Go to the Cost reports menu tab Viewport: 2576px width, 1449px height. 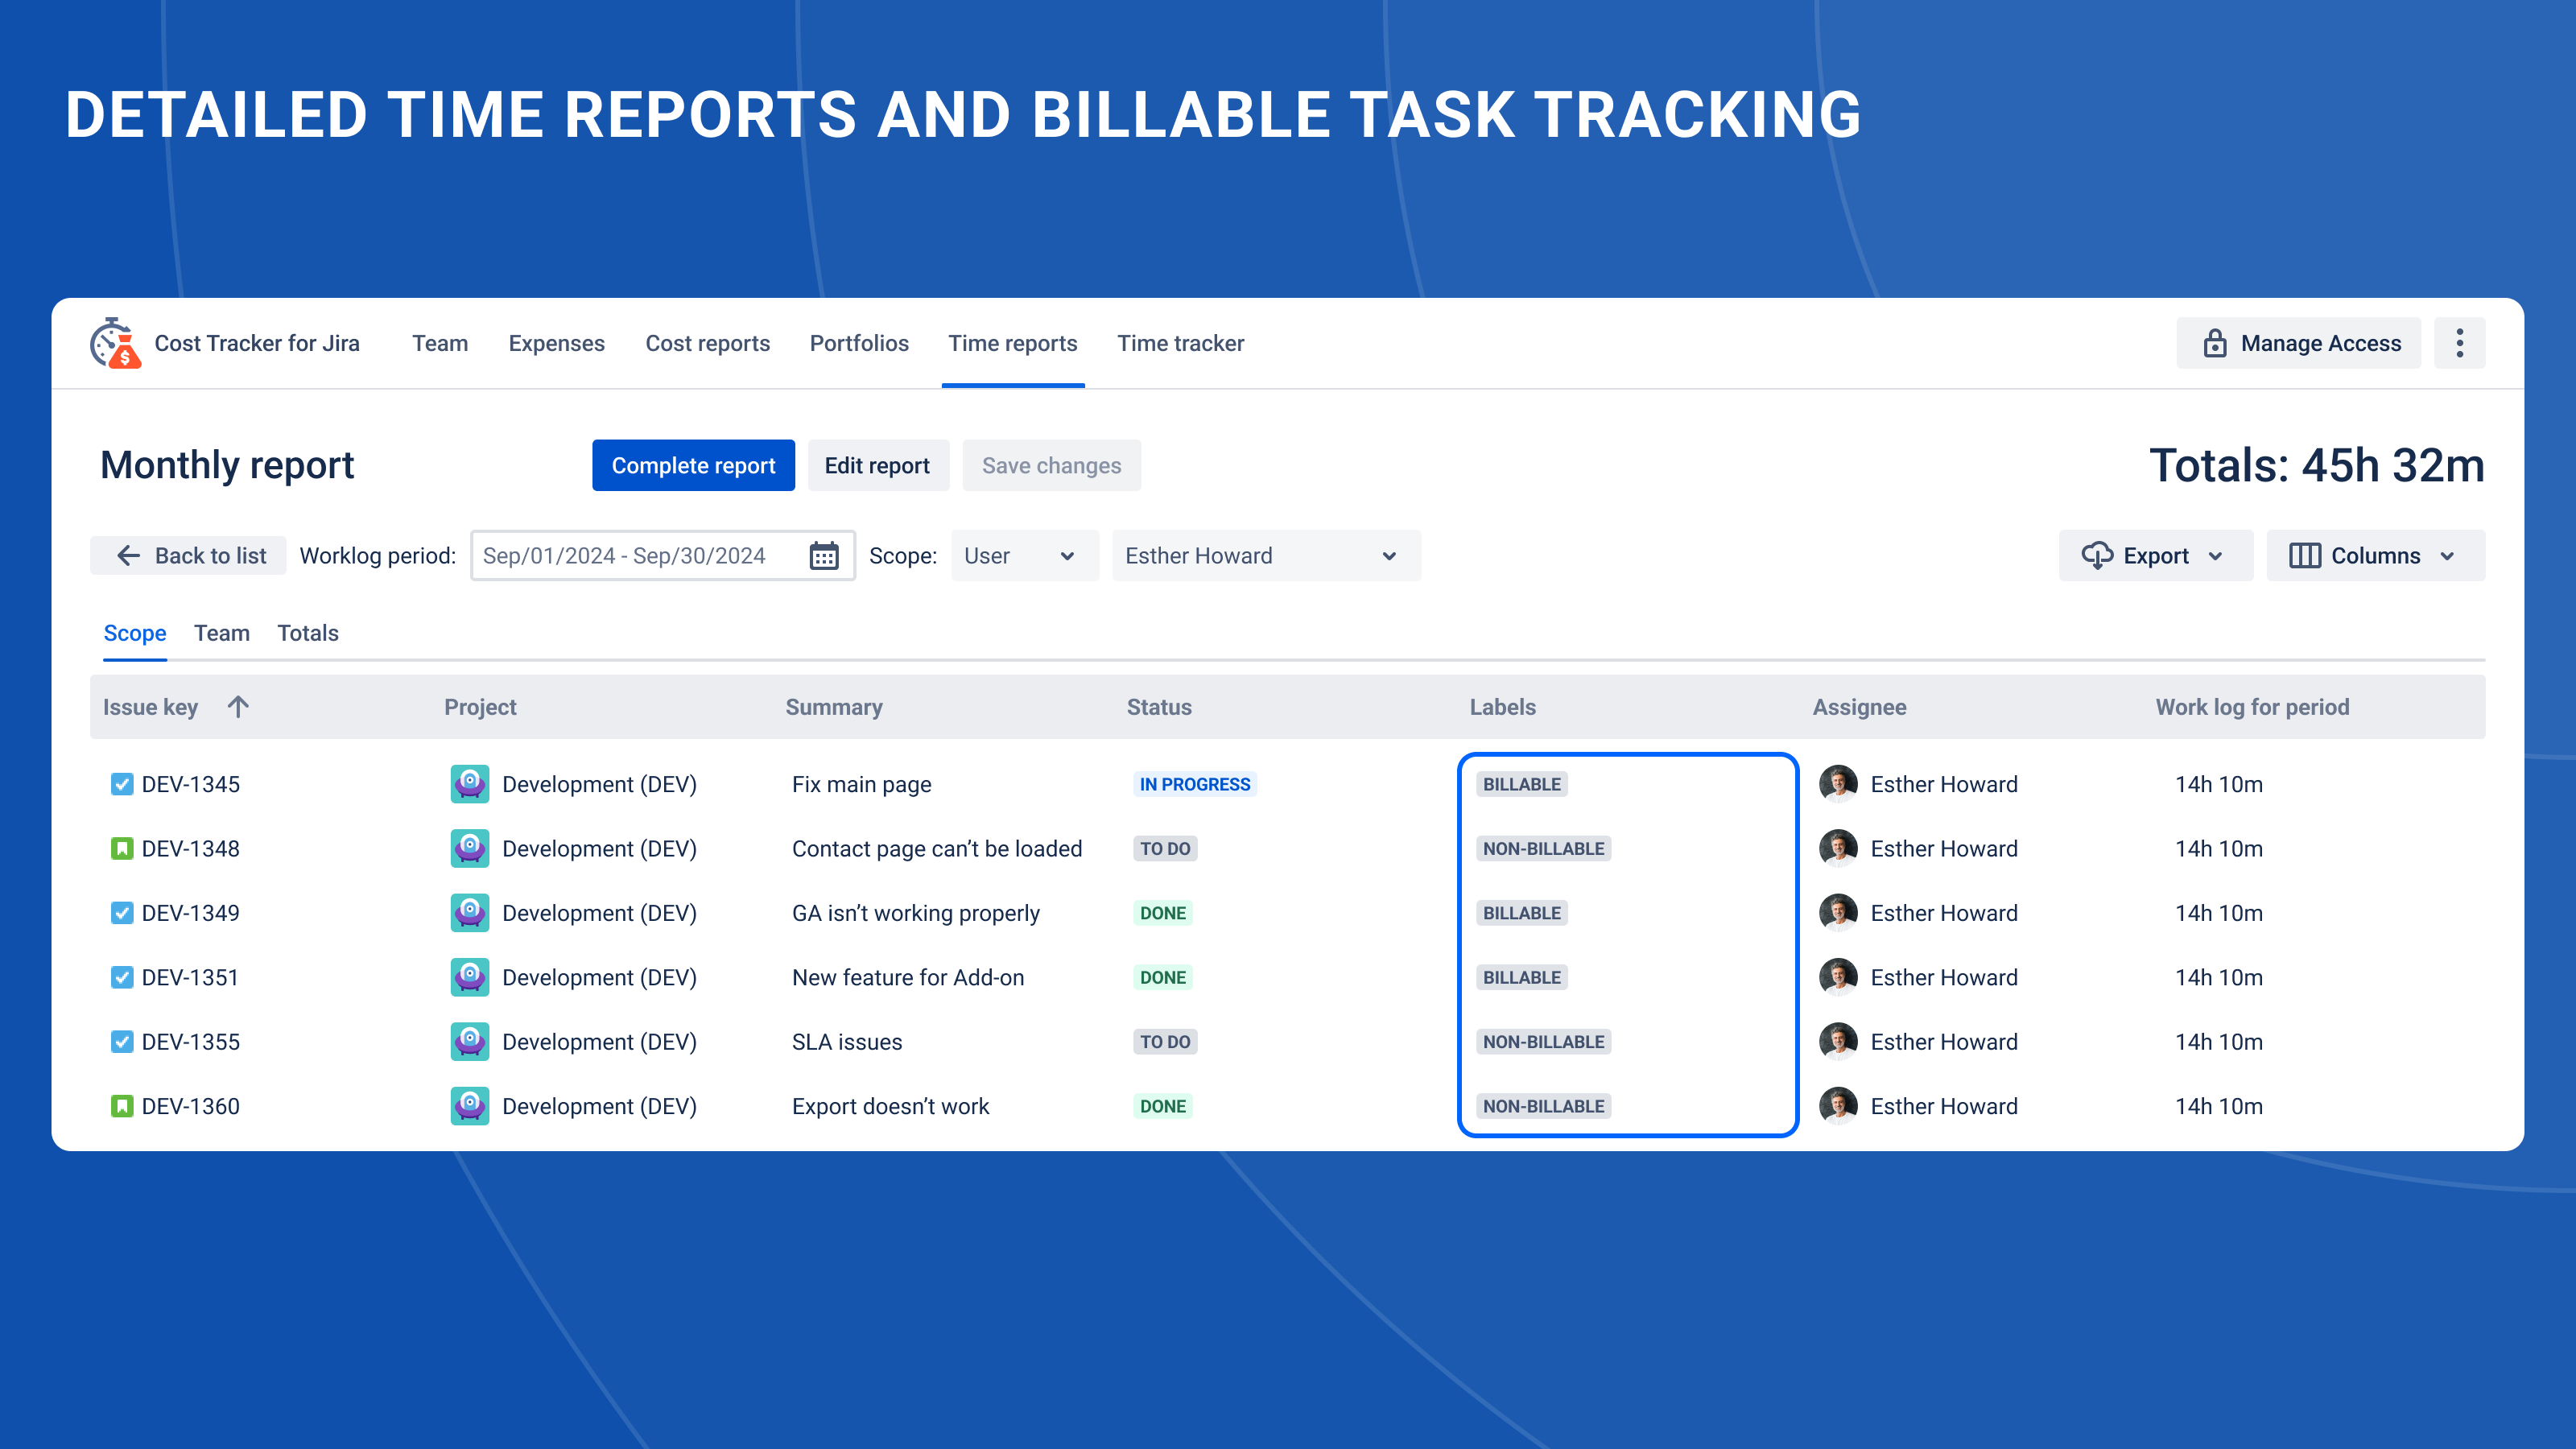click(707, 343)
